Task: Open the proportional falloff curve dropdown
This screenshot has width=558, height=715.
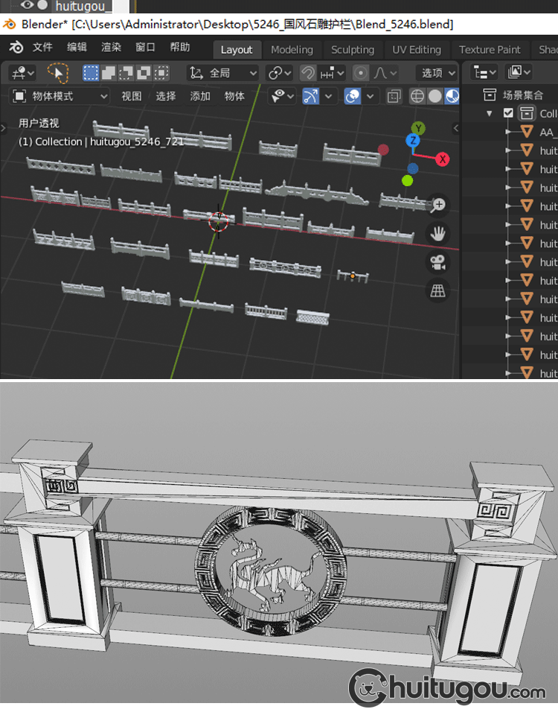Action: click(385, 73)
